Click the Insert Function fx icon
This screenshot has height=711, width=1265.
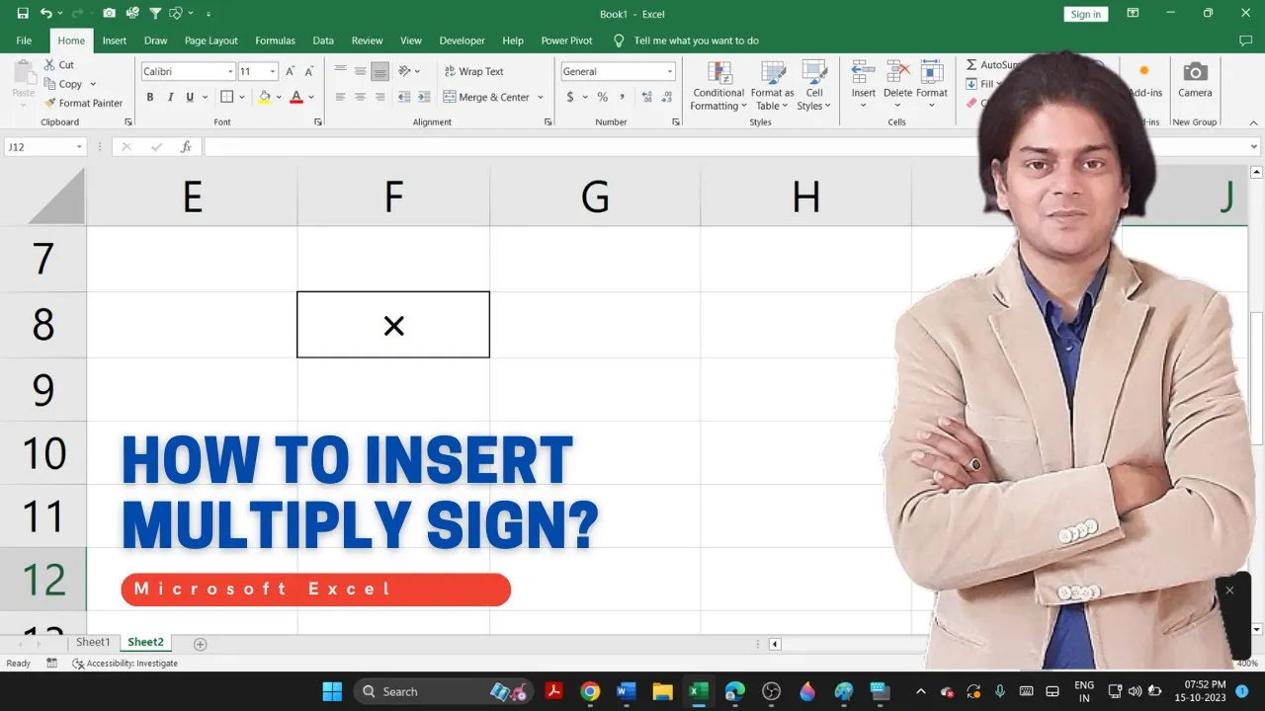pos(186,146)
